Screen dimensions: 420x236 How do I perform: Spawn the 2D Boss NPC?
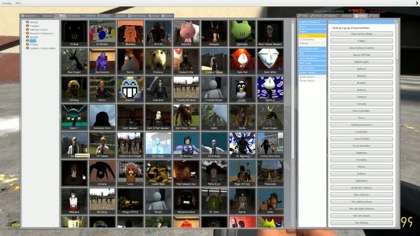tap(74, 33)
